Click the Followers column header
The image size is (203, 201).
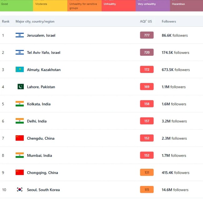click(169, 22)
